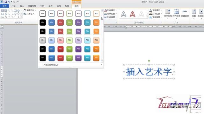This screenshot has width=204, height=114.
Task: Open the 文本效果 (Text Effects) dropdown
Action: point(156,17)
